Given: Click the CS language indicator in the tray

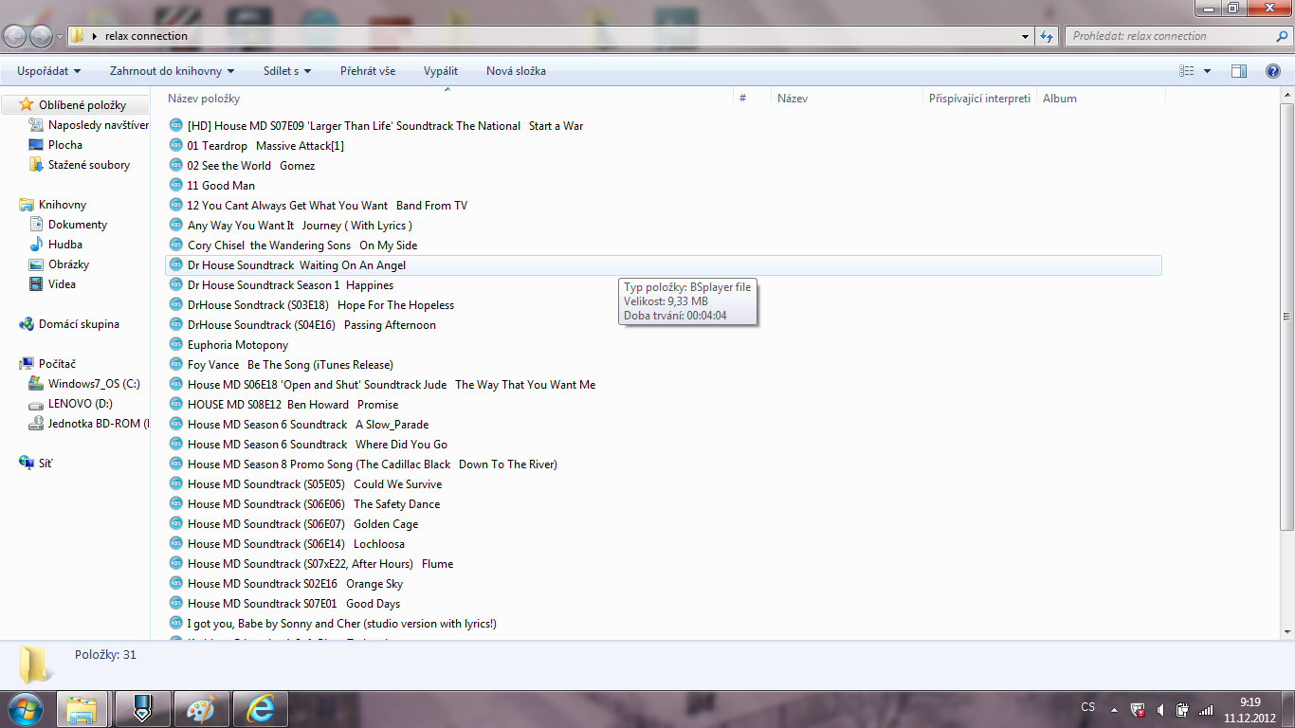Looking at the screenshot, I should coord(1088,707).
